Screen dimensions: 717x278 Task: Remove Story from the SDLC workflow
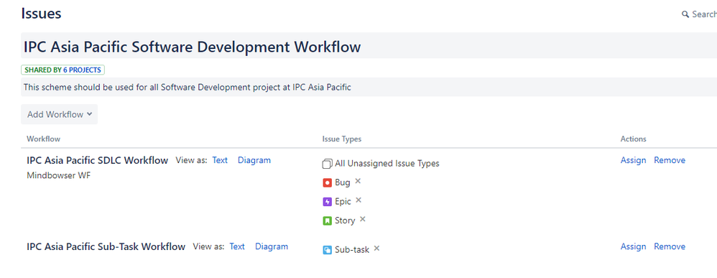363,219
